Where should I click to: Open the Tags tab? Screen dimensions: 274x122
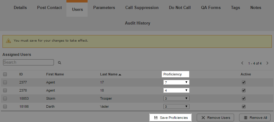pyautogui.click(x=235, y=8)
